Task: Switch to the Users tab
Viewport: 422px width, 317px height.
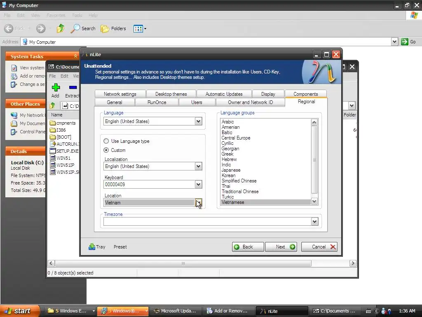Action: [x=197, y=102]
